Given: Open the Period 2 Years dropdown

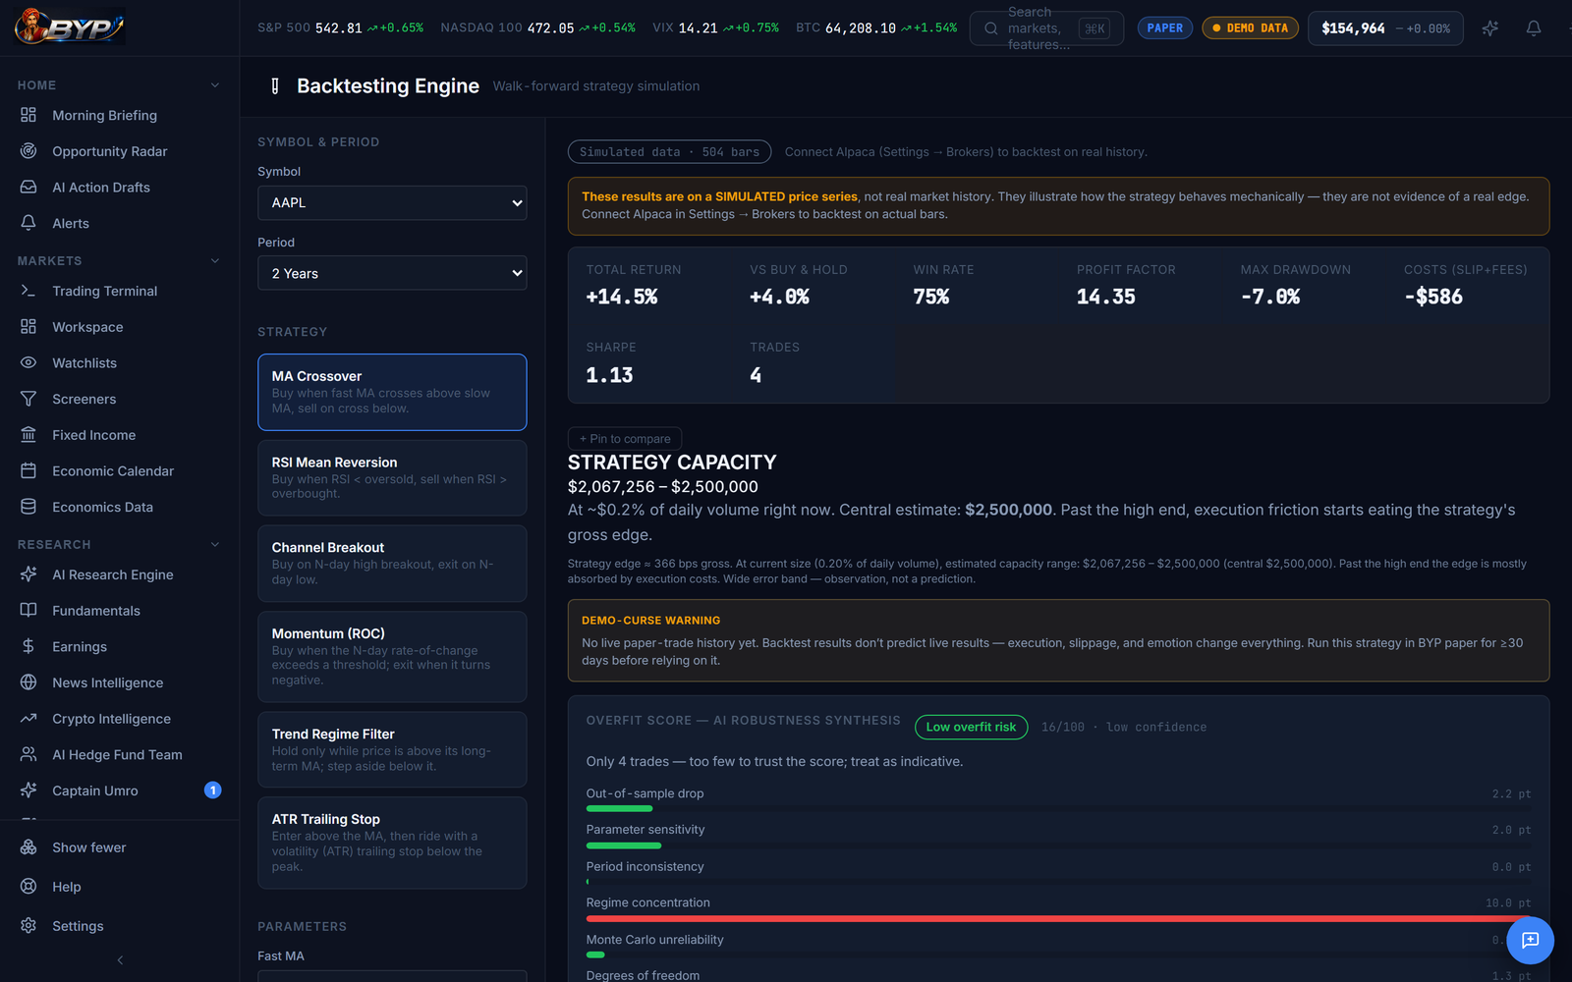Looking at the screenshot, I should [x=392, y=273].
